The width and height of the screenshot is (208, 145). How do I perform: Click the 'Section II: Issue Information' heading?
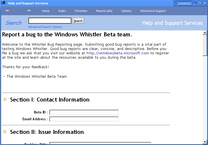(x=47, y=132)
